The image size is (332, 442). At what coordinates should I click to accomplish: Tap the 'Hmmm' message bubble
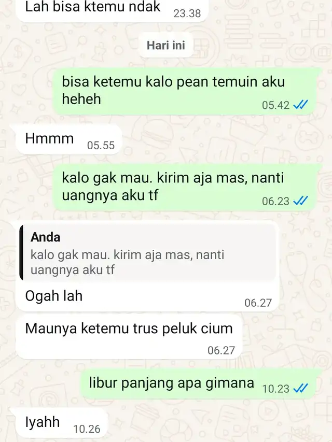click(68, 139)
